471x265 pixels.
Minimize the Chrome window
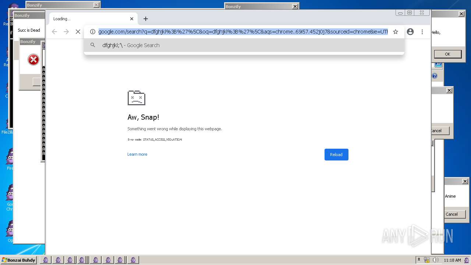(x=400, y=13)
